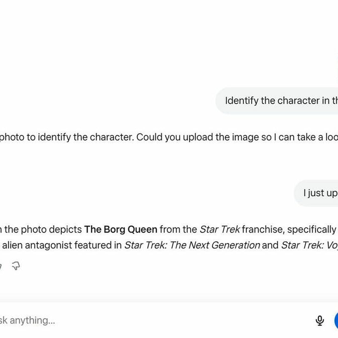
Task: Click the word 'specifically' in the reply
Action: [x=312, y=229]
